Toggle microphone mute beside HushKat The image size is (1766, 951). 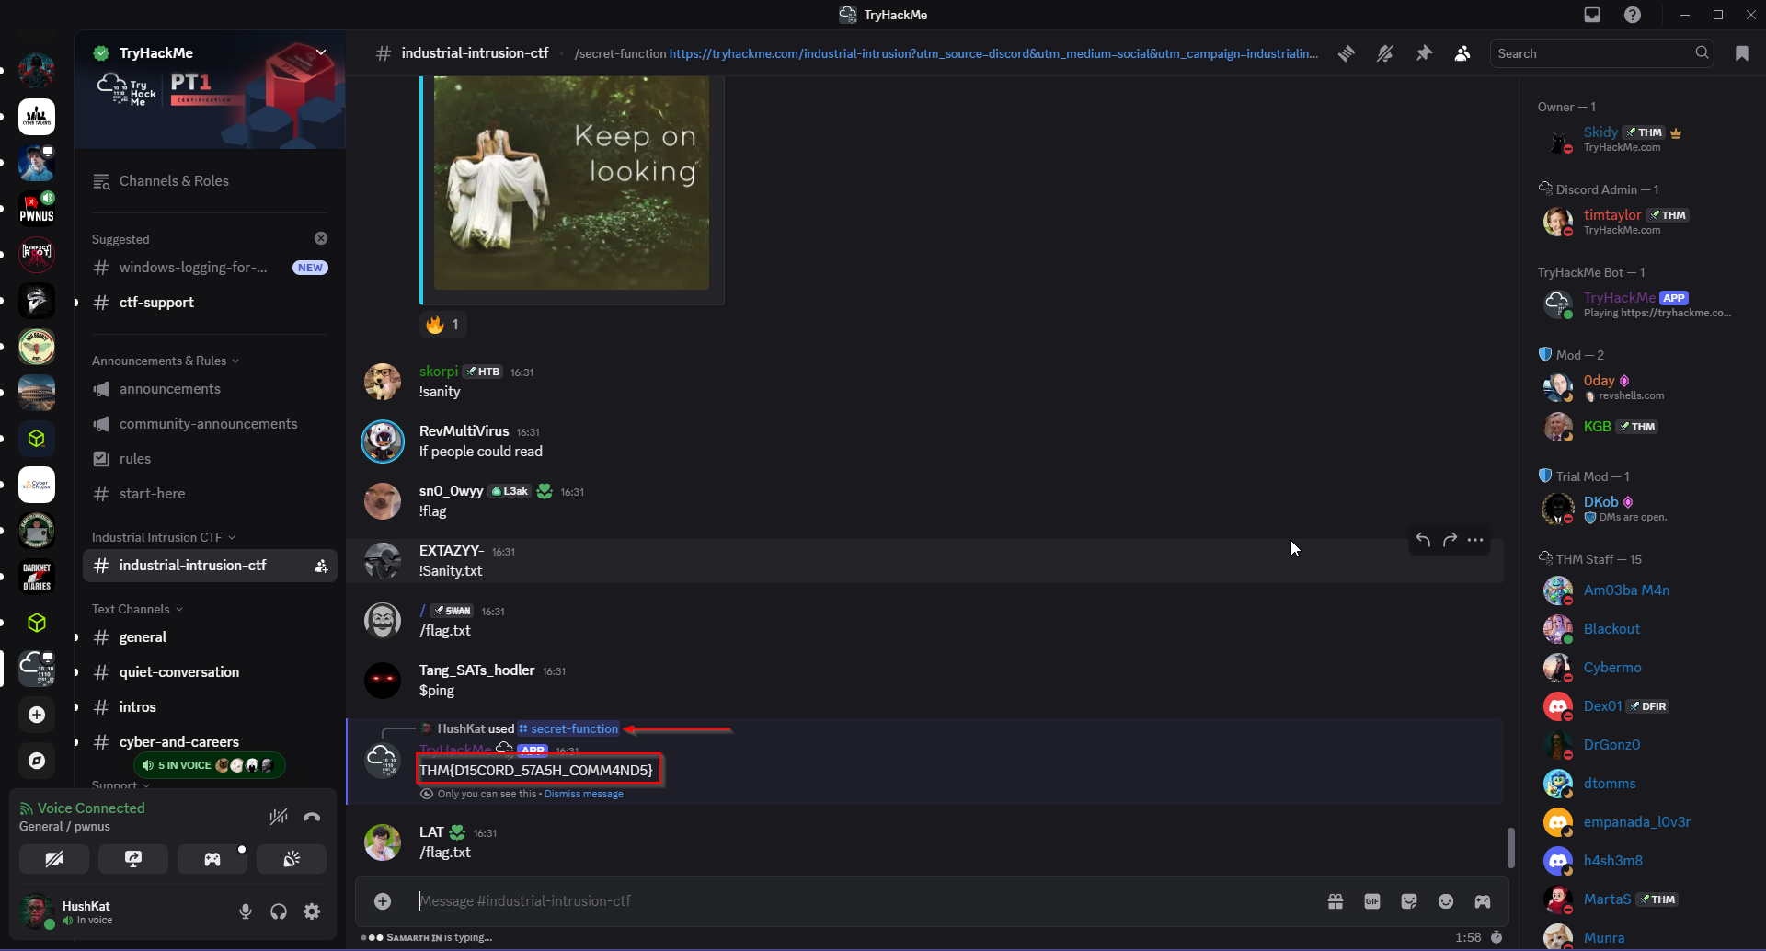tap(246, 911)
